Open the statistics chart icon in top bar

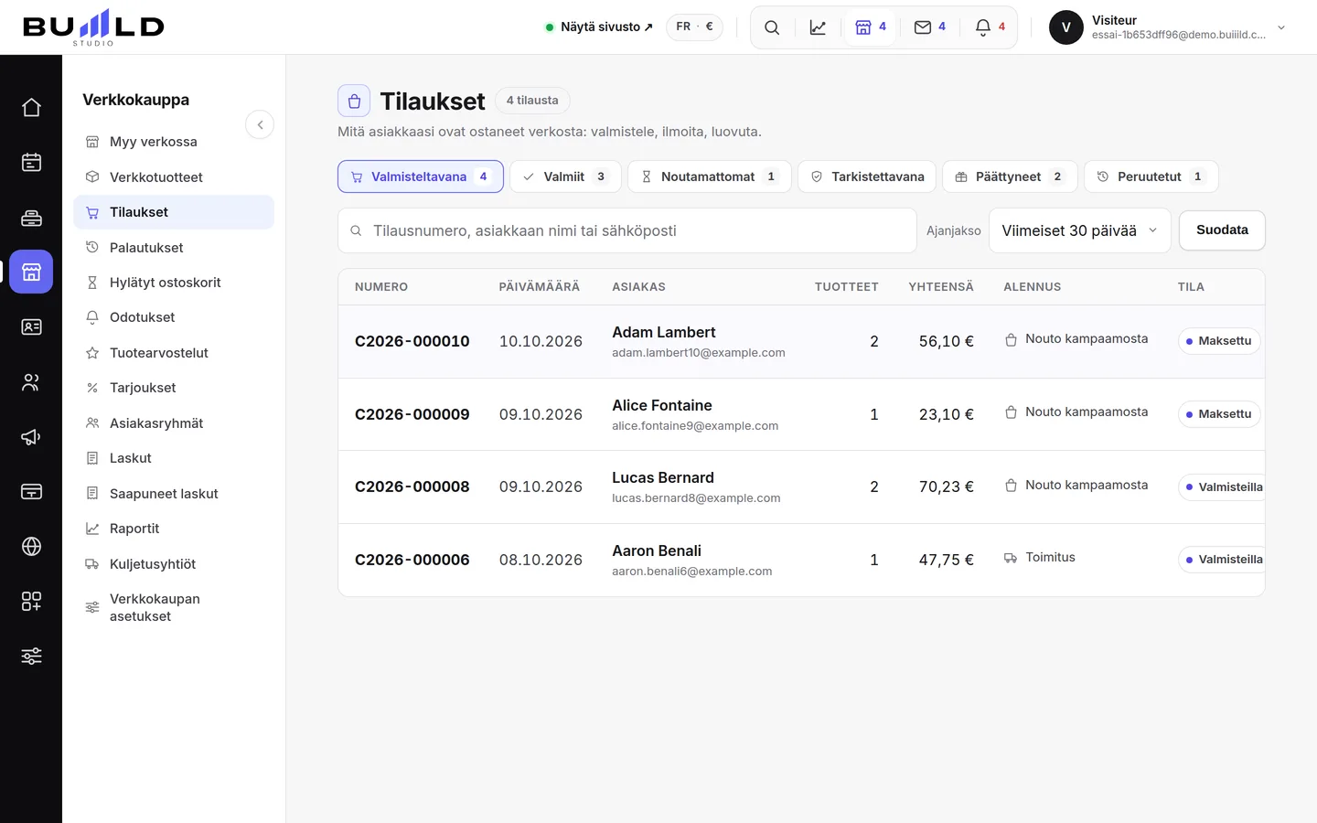[818, 27]
